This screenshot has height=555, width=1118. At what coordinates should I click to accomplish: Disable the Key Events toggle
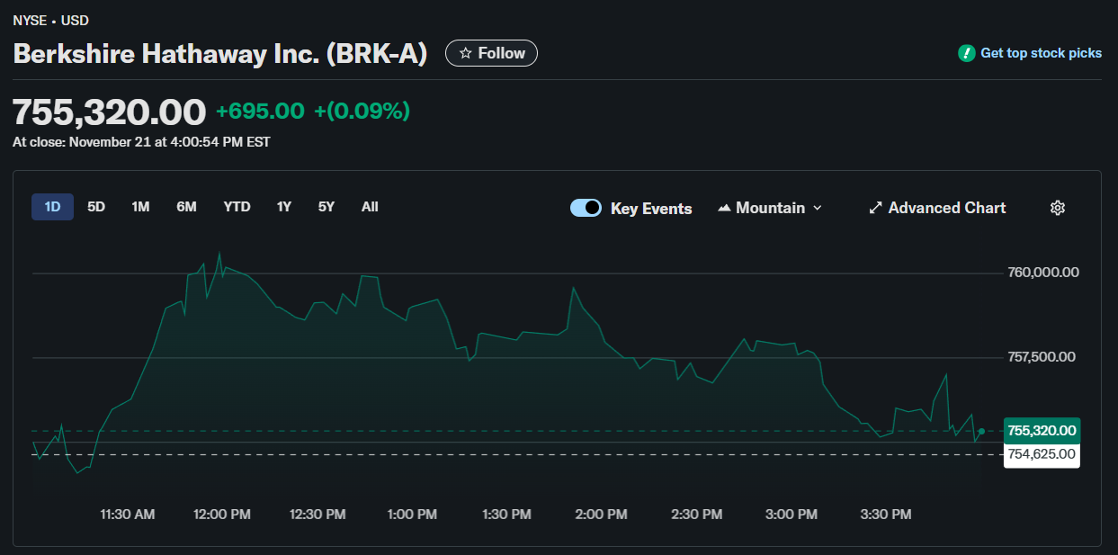pyautogui.click(x=586, y=207)
